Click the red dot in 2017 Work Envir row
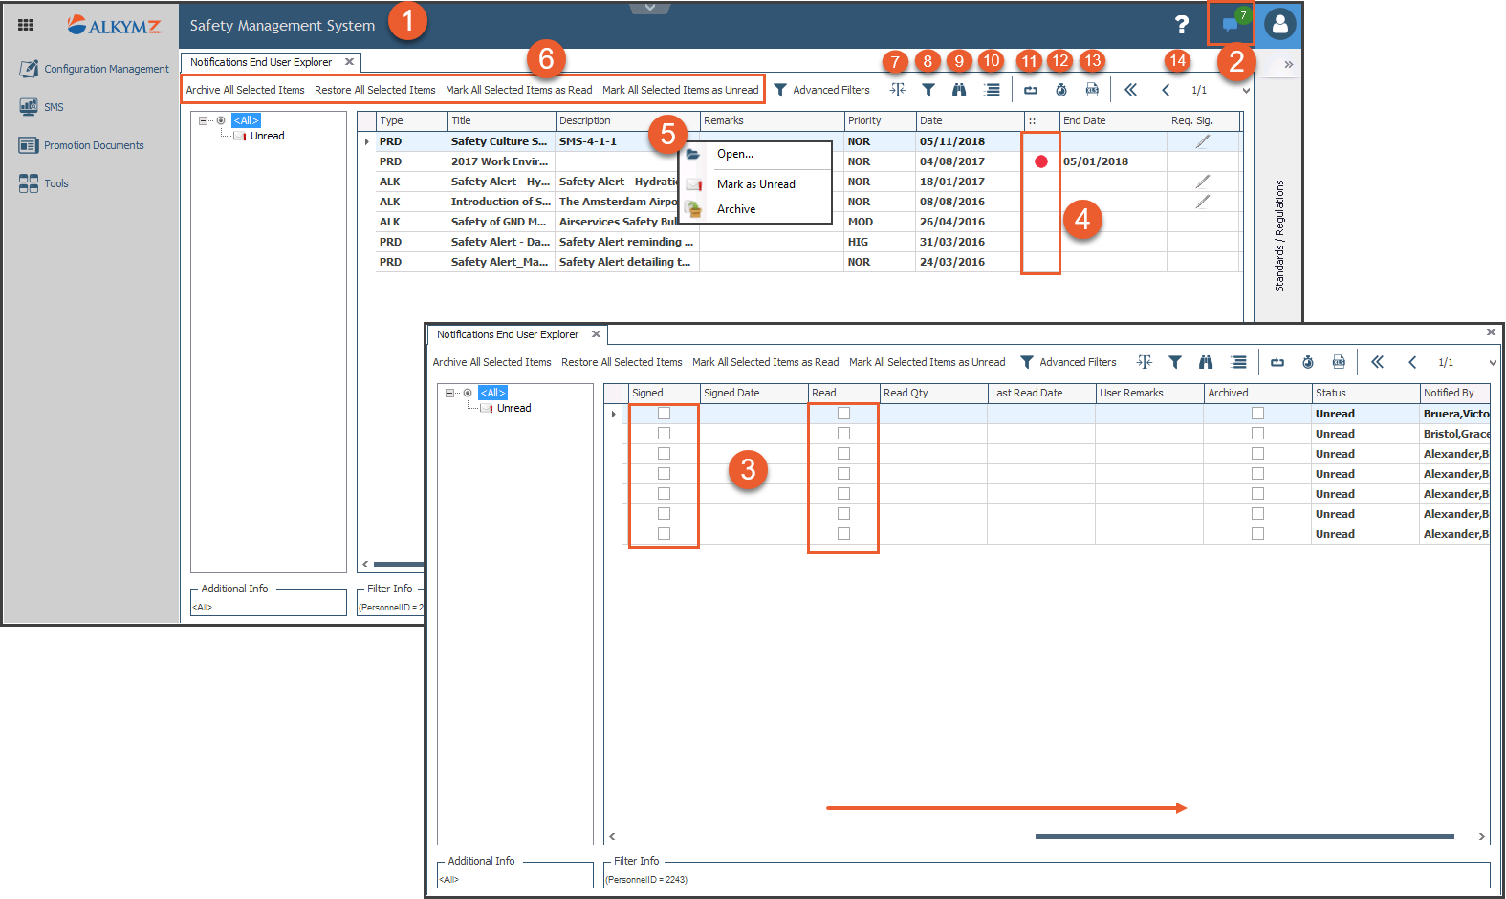This screenshot has height=899, width=1506. pyautogui.click(x=1041, y=161)
